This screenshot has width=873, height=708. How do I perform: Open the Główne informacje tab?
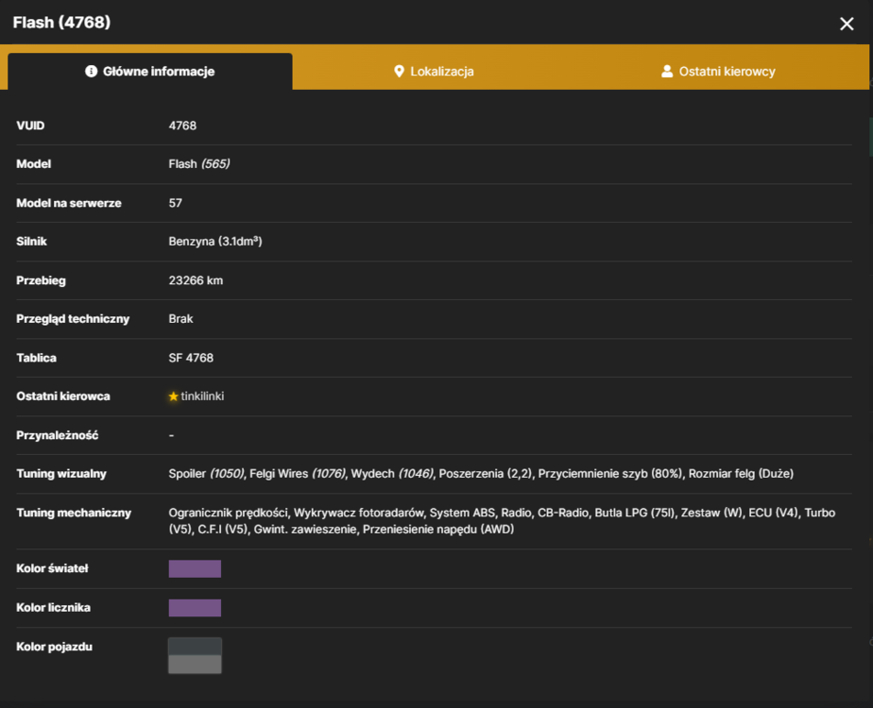150,71
